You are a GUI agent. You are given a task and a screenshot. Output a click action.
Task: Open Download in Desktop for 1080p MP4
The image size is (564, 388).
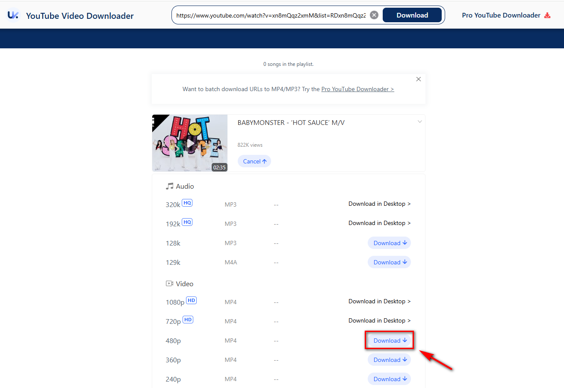click(x=379, y=301)
